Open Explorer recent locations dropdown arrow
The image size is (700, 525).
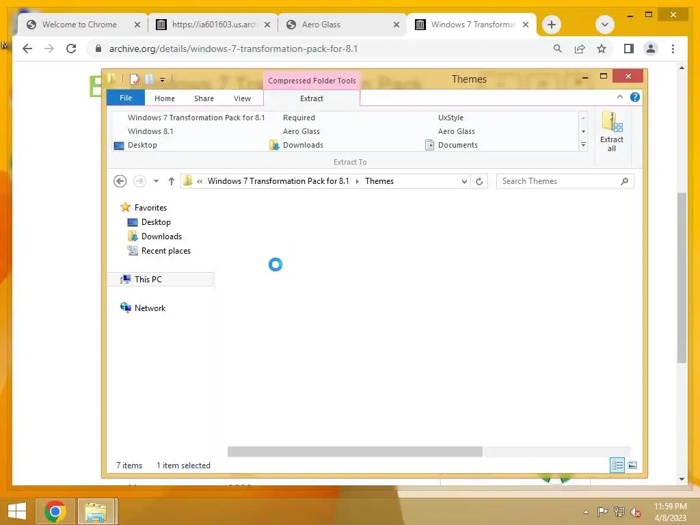[156, 181]
